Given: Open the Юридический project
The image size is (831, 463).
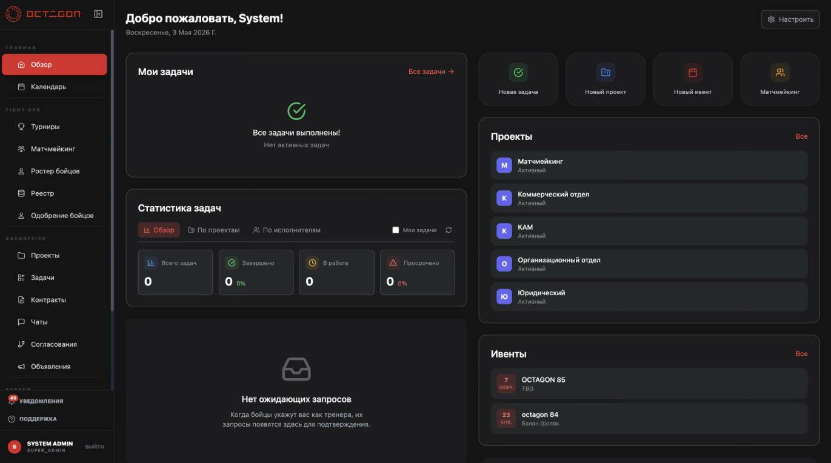Looking at the screenshot, I should [x=649, y=296].
